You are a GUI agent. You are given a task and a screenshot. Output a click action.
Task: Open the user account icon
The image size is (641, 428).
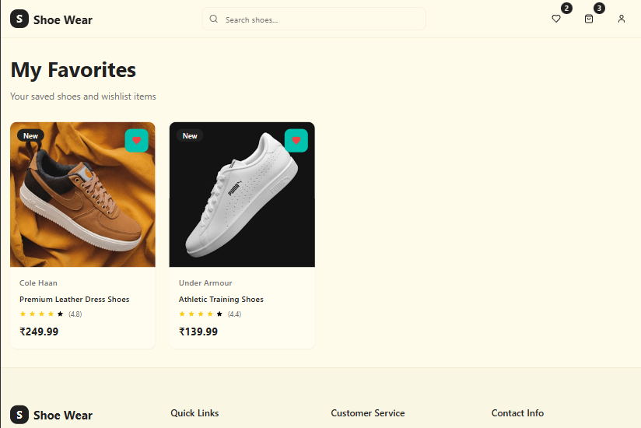622,19
